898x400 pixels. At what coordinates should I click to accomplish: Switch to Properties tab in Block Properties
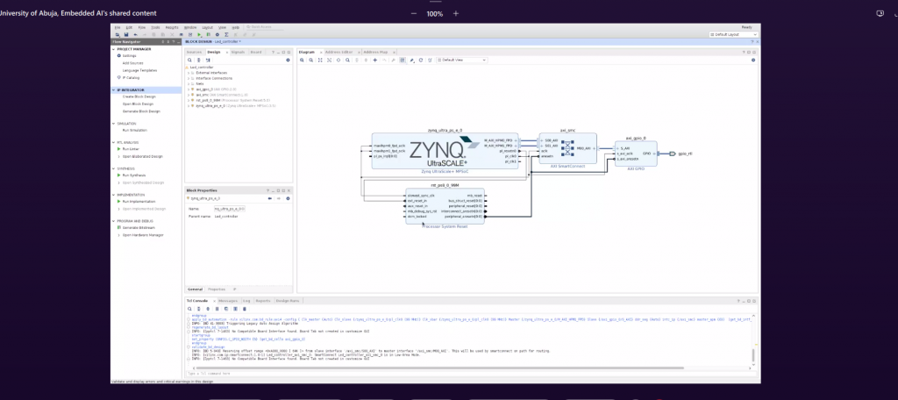[x=217, y=289]
